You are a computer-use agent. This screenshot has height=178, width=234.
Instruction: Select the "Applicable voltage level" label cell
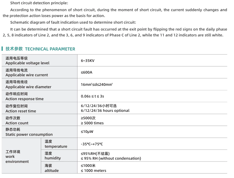coord(27,63)
